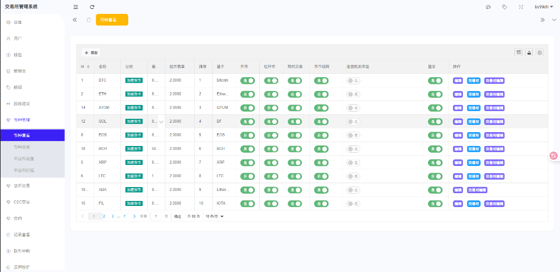Screen dimensions: 560x272
Task: Close the 币种查看 tab with its x
Action: pyautogui.click(x=123, y=20)
